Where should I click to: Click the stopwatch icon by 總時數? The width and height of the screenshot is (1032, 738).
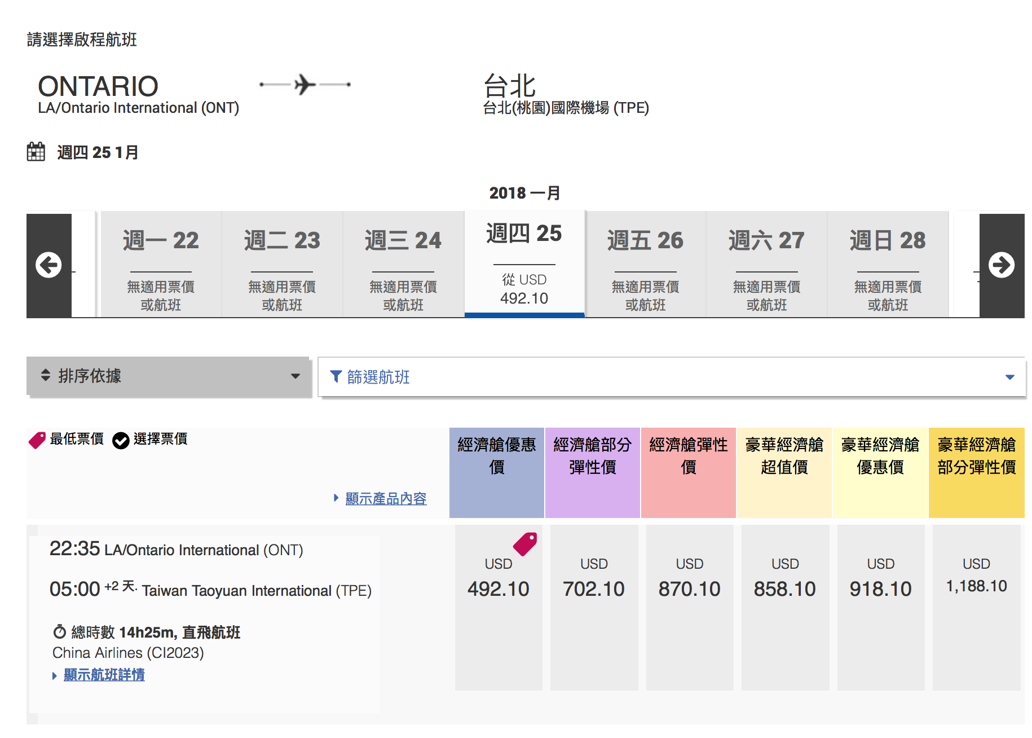59,631
